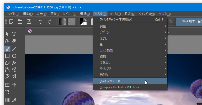Reset colors to black and white
The width and height of the screenshot is (202, 105).
[81, 24]
